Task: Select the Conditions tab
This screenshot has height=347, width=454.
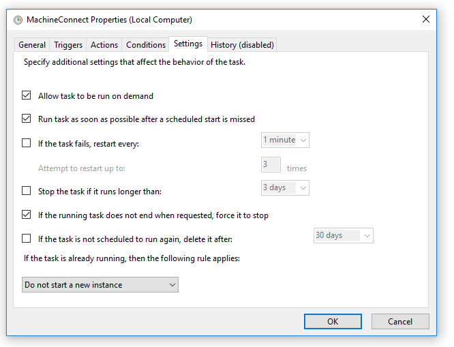Action: (146, 45)
